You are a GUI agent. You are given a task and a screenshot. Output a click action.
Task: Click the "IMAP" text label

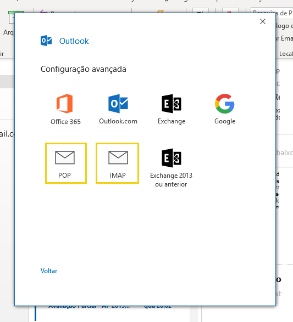(x=118, y=175)
